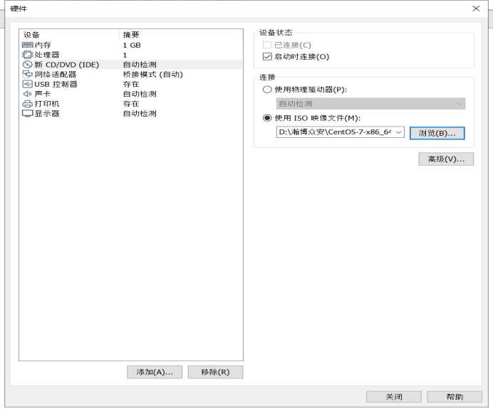
Task: Click the 设备 column header
Action: [x=31, y=35]
